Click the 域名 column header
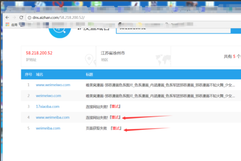241x161 pixels. (39, 74)
